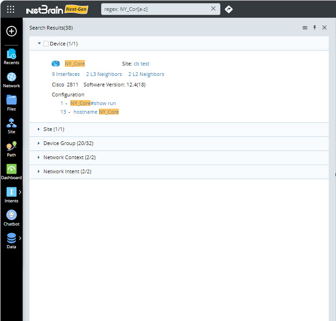
Task: Pin the Search Results panel
Action: (x=315, y=27)
